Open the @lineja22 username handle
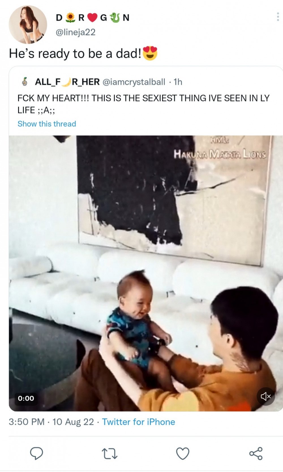The image size is (283, 472). (76, 32)
